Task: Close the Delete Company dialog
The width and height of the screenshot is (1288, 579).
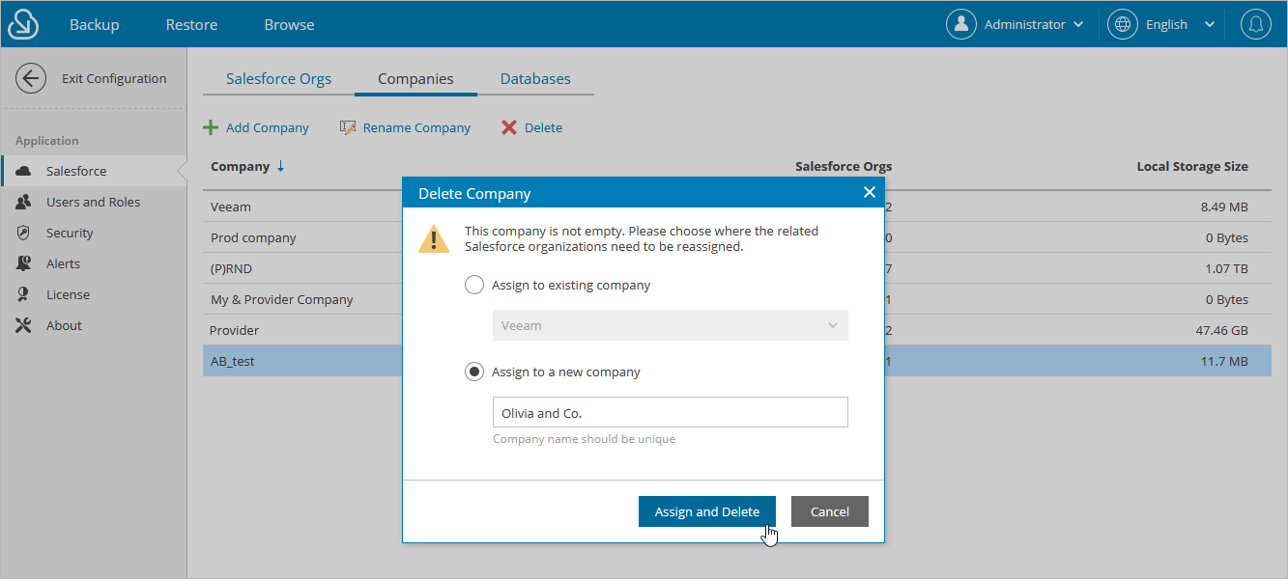Action: (869, 193)
